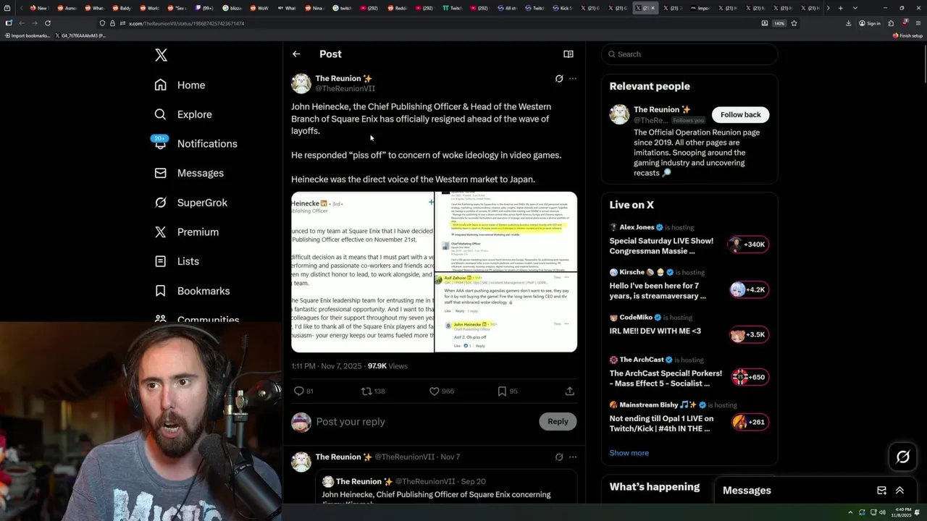Click the Grok icon on the main post

[x=559, y=78]
